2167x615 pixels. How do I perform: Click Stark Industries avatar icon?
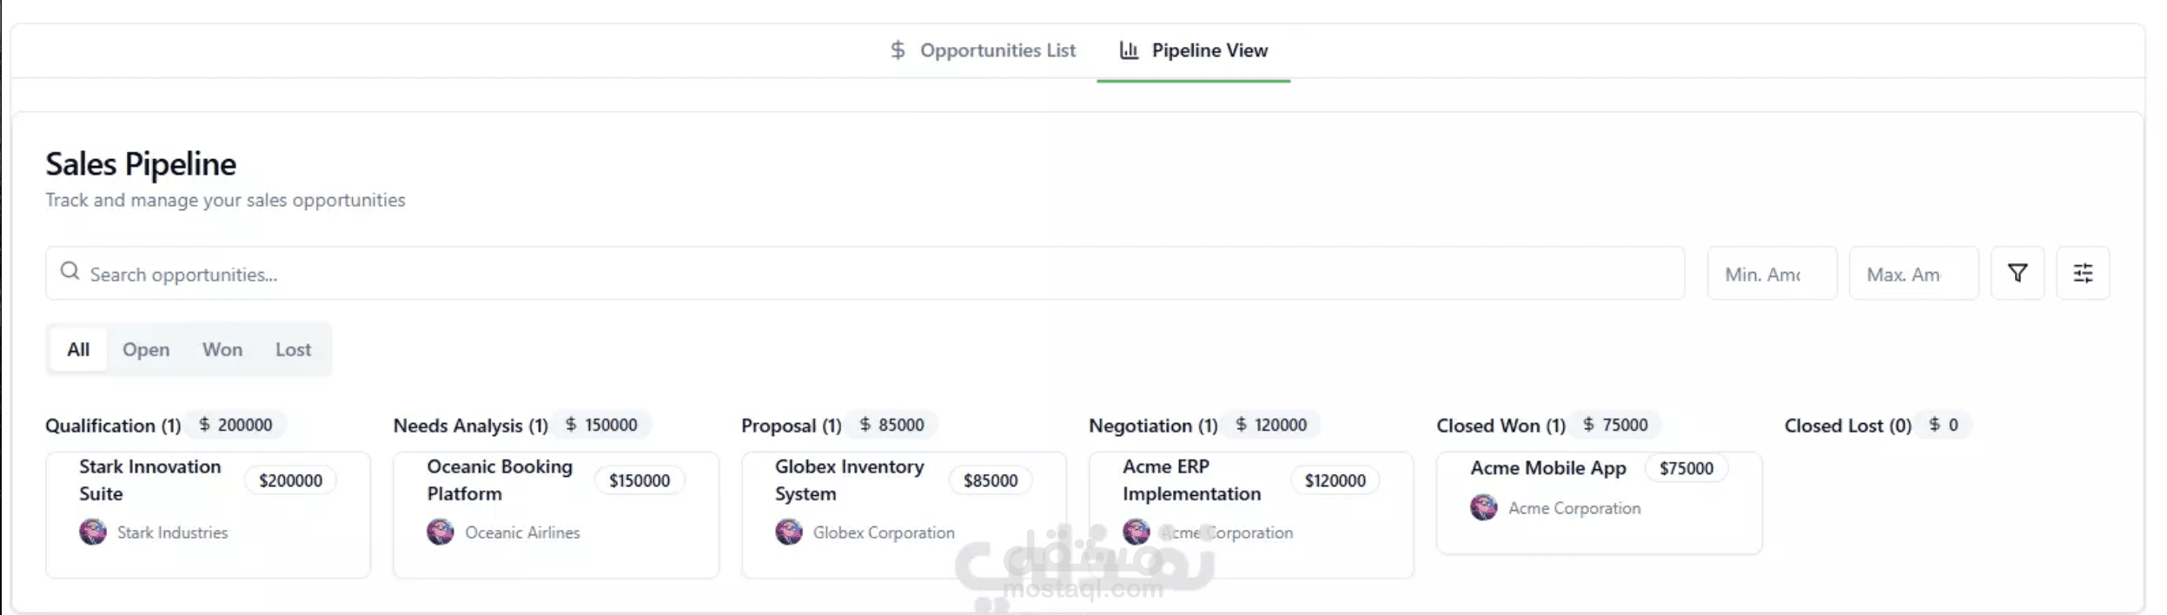pyautogui.click(x=93, y=532)
